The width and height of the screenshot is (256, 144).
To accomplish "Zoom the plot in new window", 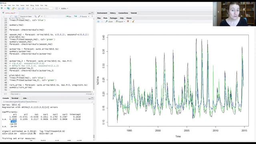I will [x=109, y=21].
